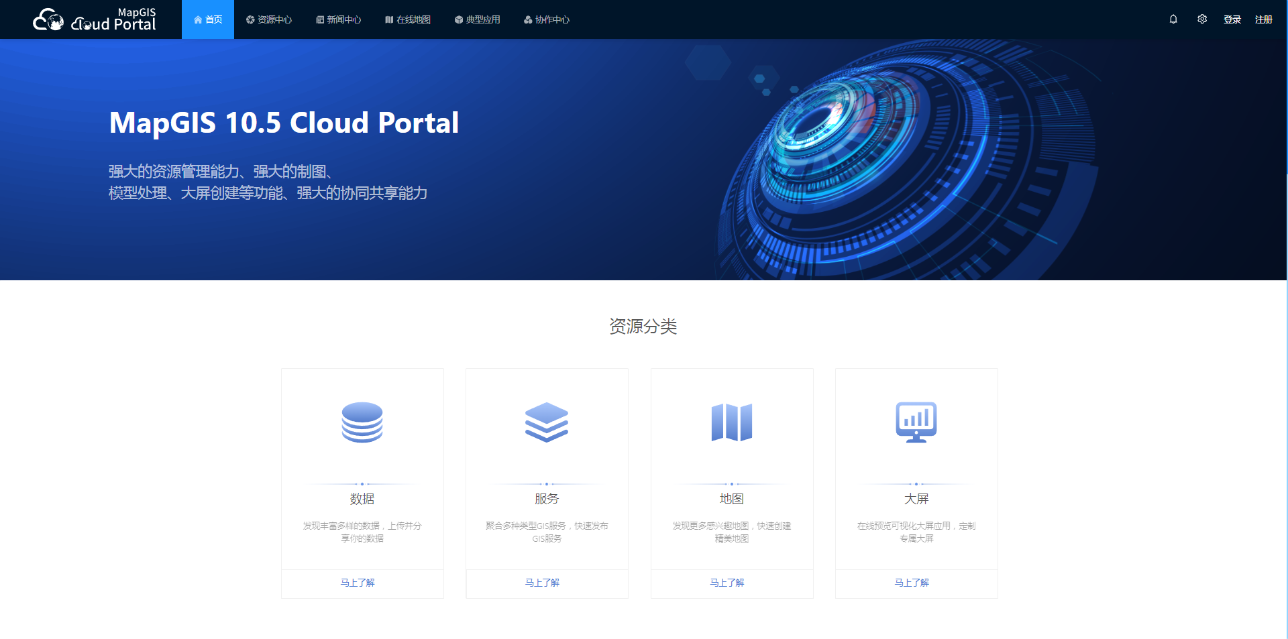
Task: Click the monitor chart icon on 大屏 card
Action: coord(916,422)
